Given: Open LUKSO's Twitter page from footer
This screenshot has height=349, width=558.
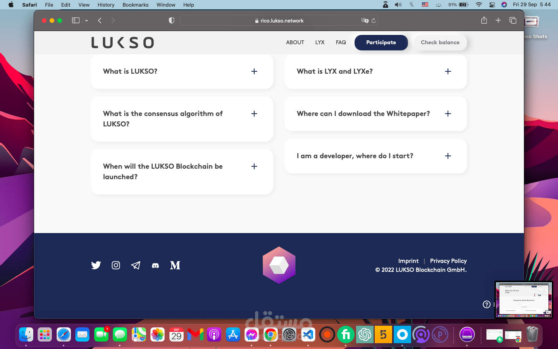Looking at the screenshot, I should [96, 265].
